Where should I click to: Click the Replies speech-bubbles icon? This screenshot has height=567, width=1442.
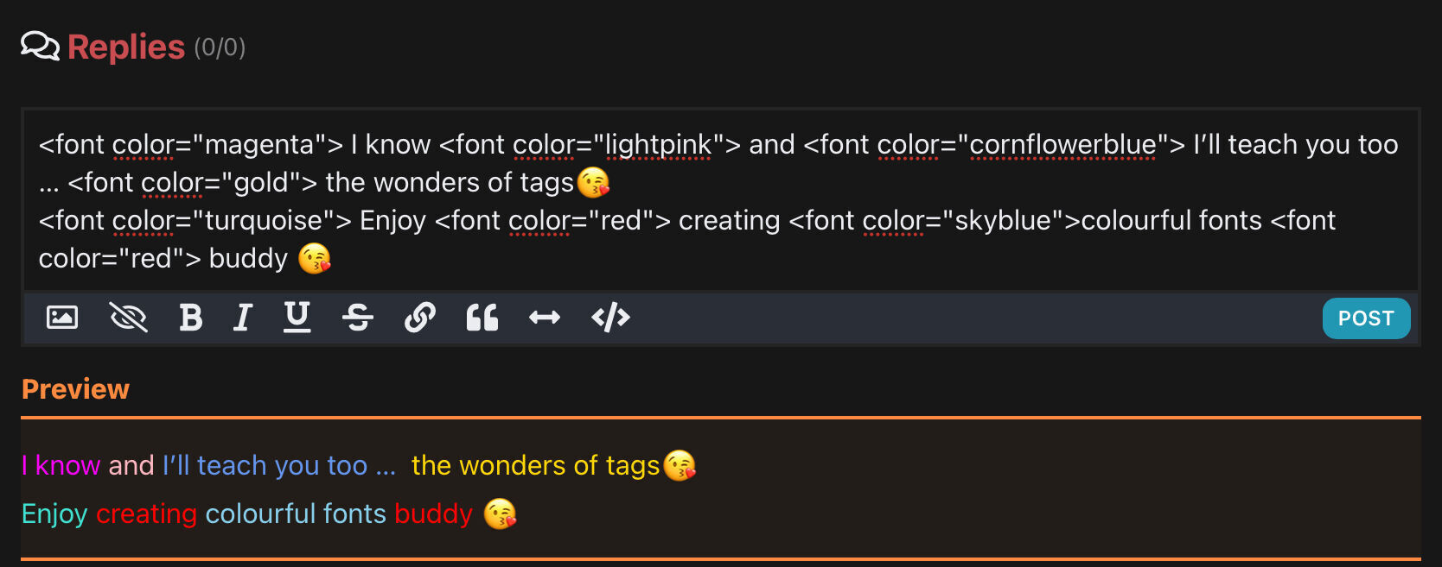(x=40, y=47)
